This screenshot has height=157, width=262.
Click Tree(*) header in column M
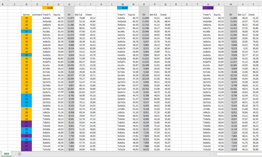(122, 15)
